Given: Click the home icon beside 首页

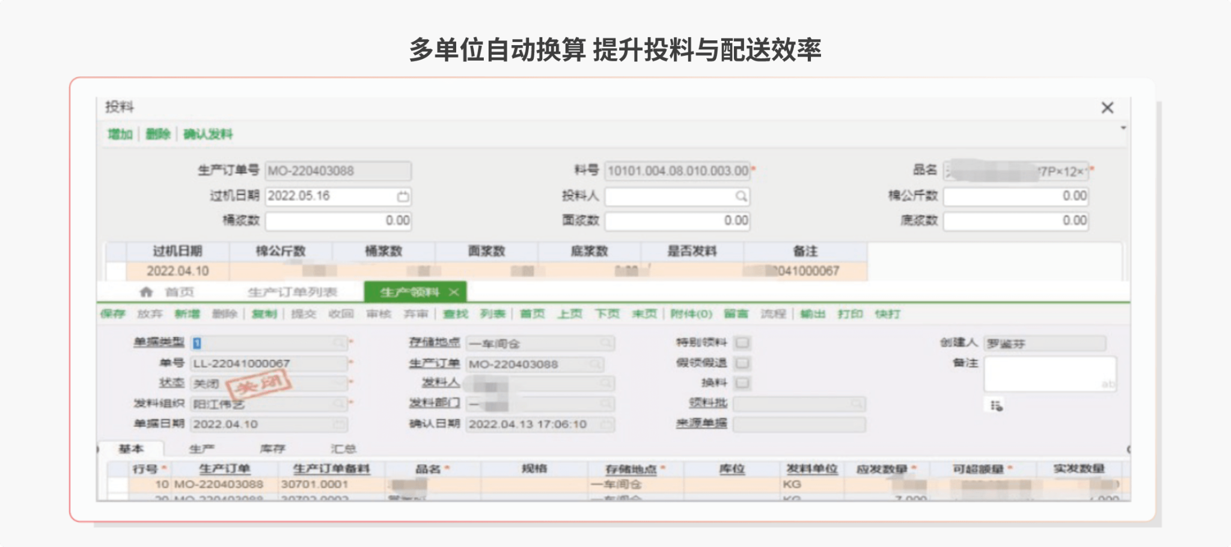Looking at the screenshot, I should (x=146, y=292).
